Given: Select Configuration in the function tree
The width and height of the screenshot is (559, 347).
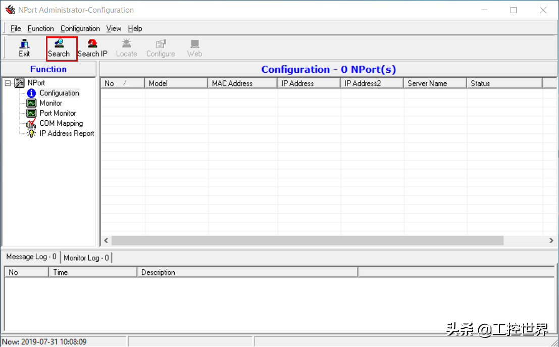Looking at the screenshot, I should click(x=59, y=93).
